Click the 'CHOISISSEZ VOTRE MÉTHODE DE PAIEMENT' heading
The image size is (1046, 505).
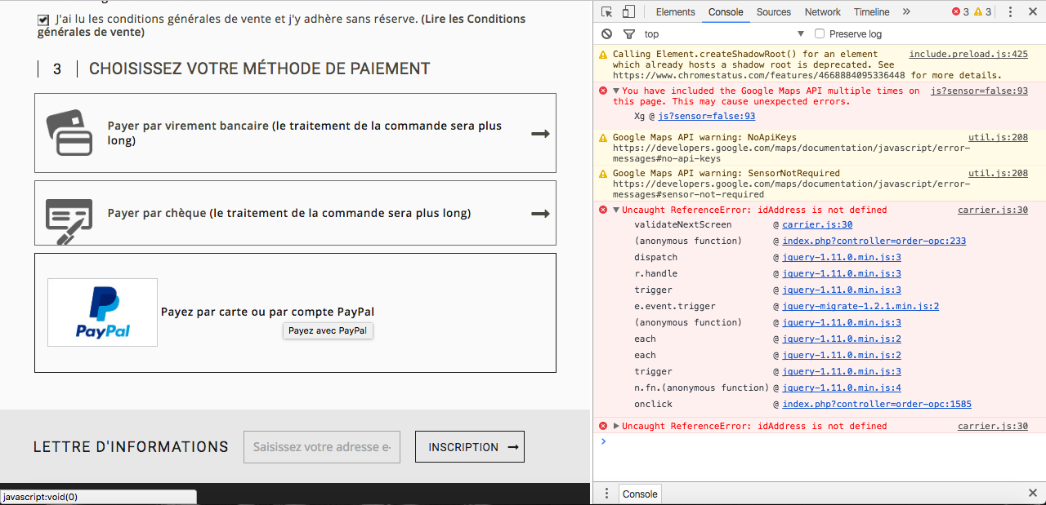pos(260,69)
